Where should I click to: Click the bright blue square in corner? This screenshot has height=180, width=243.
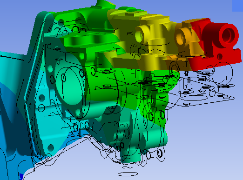(x=237, y=6)
